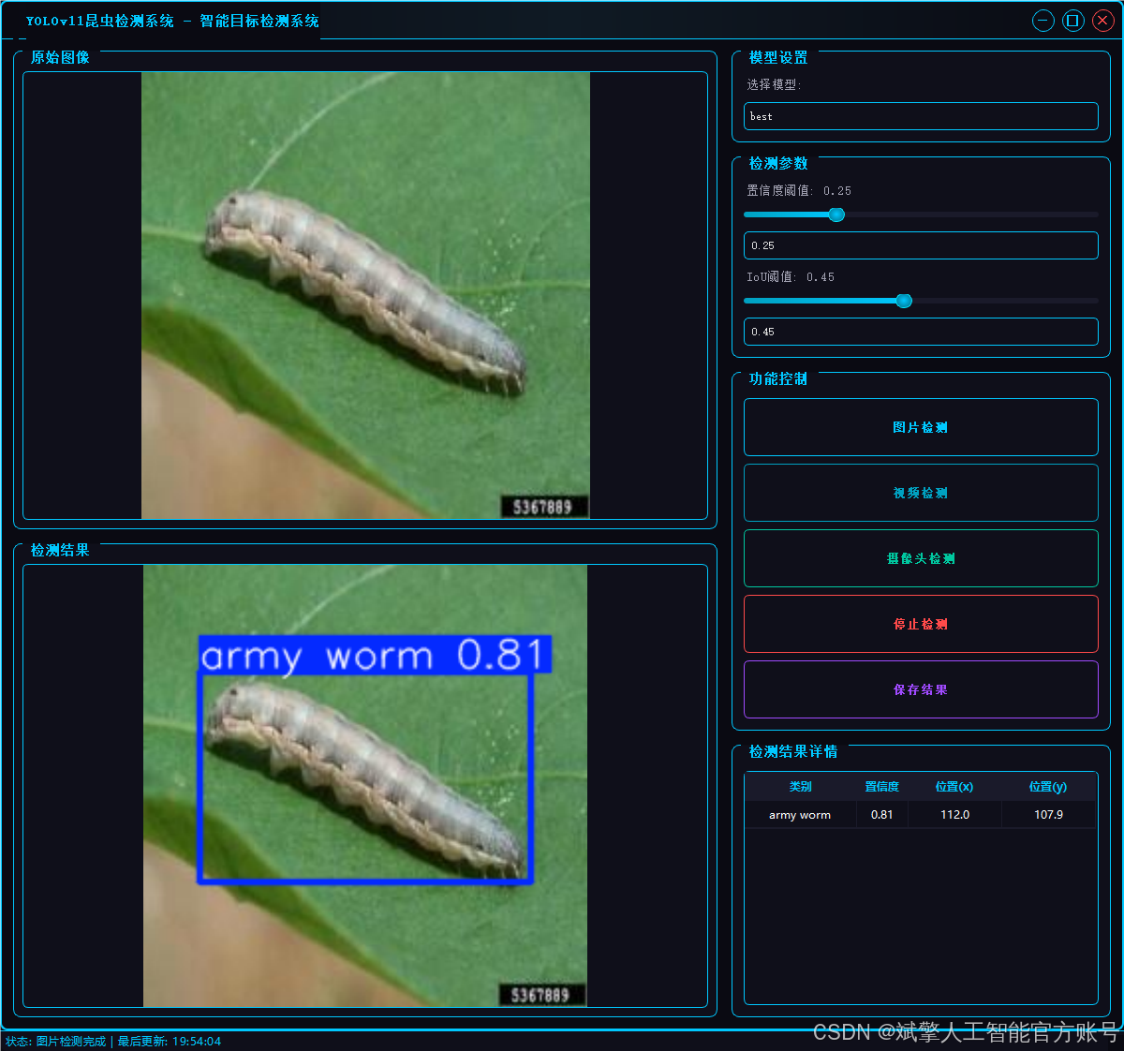The width and height of the screenshot is (1124, 1051).
Task: Click the 类别 column header
Action: [801, 787]
